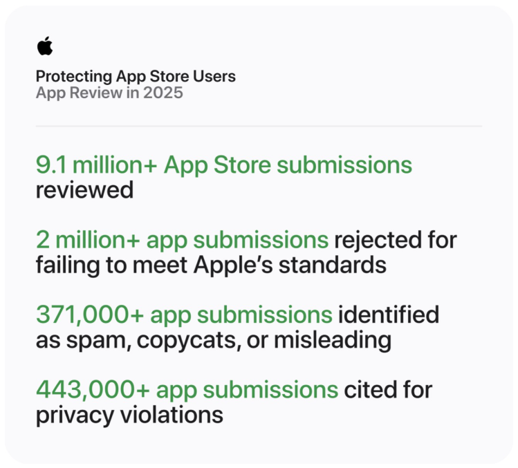Viewport: 518px width, 468px height.
Task: Click the word 'identified'
Action: [389, 315]
